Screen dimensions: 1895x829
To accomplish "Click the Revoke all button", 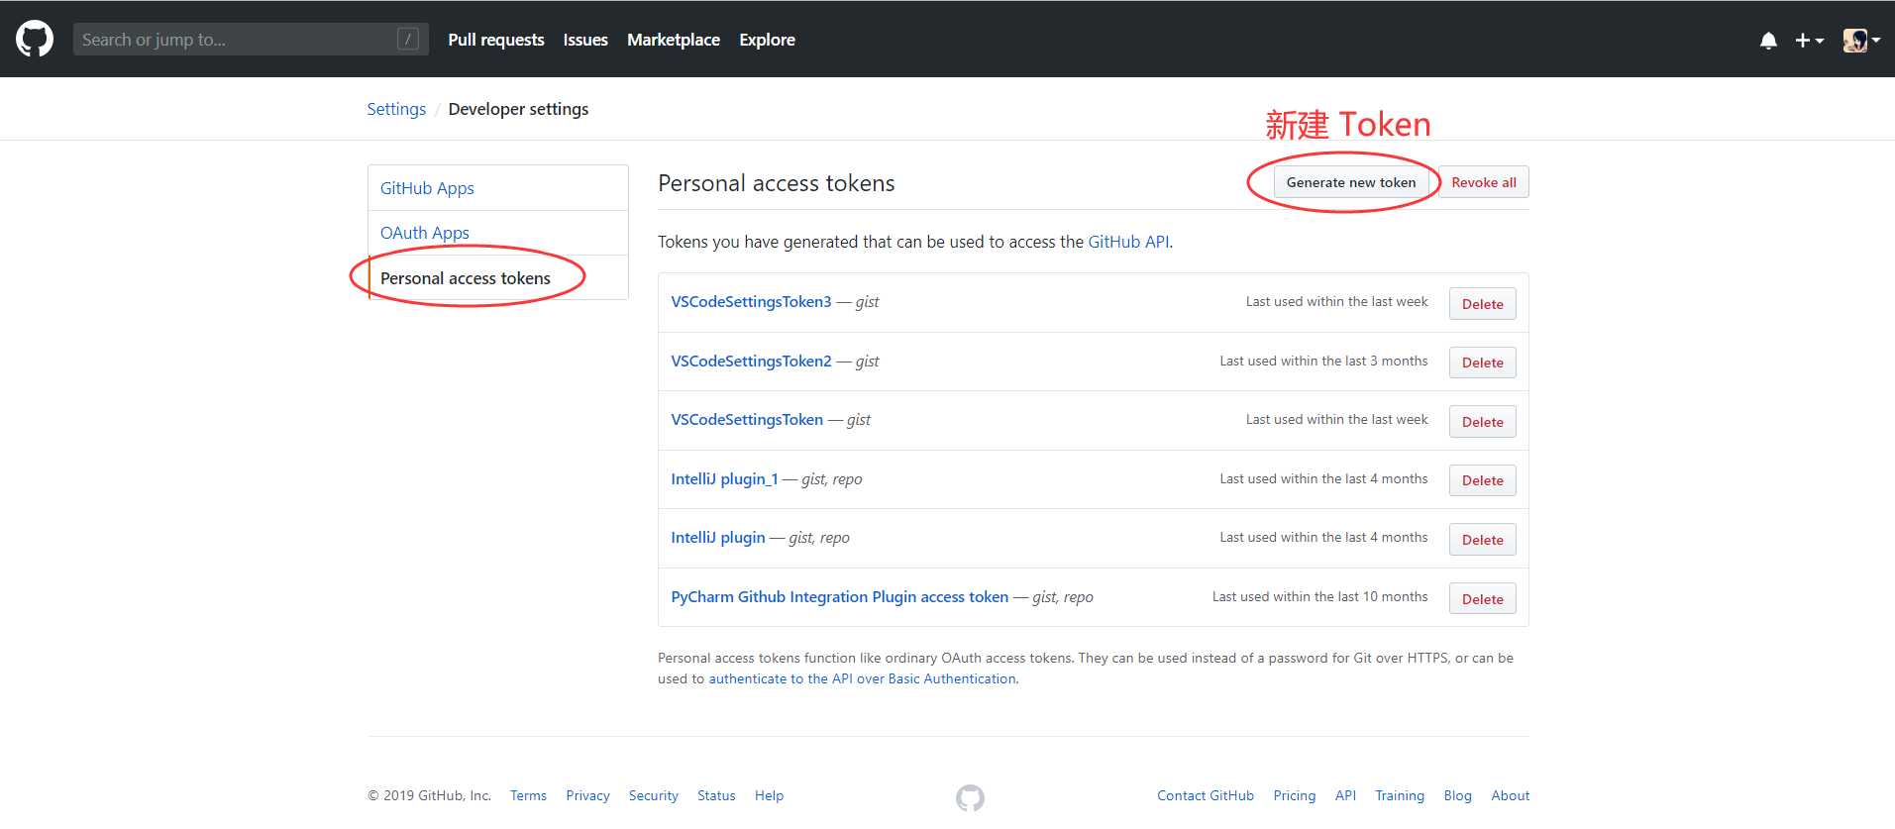I will (1484, 182).
